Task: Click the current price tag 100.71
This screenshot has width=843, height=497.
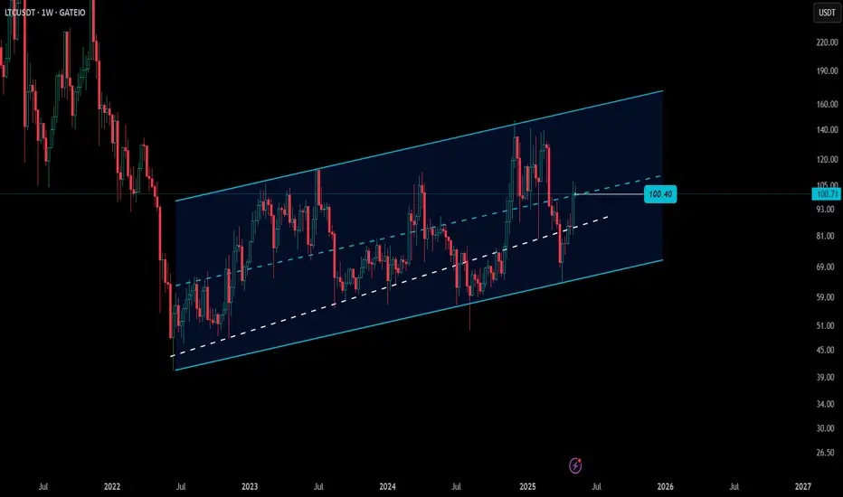Action: (x=827, y=194)
